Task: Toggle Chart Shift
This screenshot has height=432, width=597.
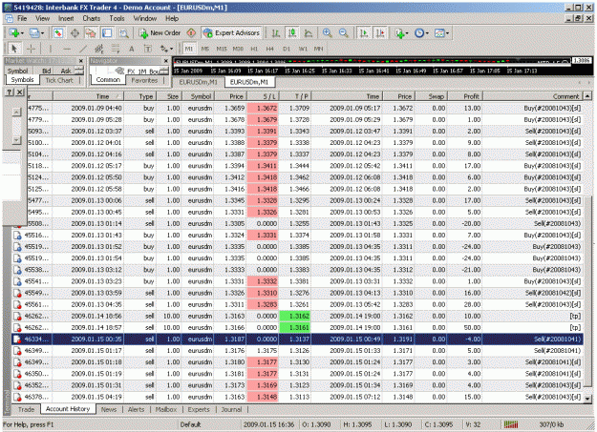Action: 380,33
